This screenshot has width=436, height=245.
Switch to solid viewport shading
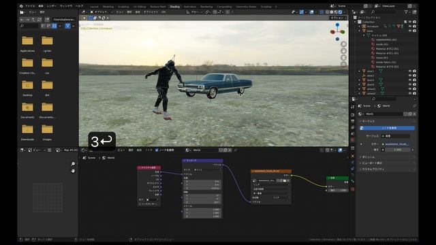[x=332, y=12]
